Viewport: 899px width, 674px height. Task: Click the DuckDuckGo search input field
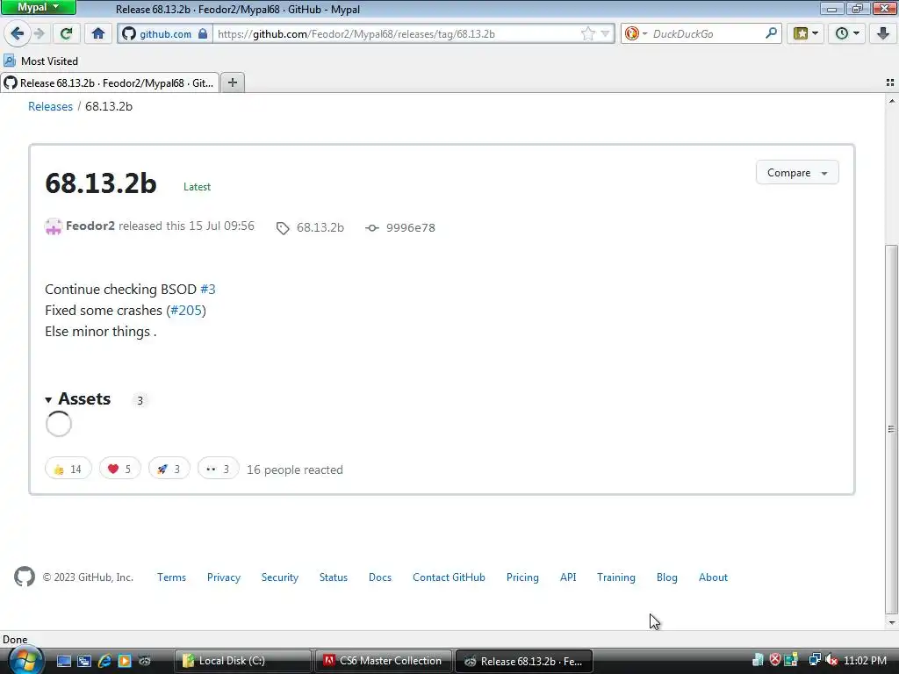[707, 34]
